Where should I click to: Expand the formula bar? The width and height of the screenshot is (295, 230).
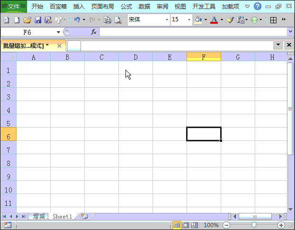click(290, 31)
